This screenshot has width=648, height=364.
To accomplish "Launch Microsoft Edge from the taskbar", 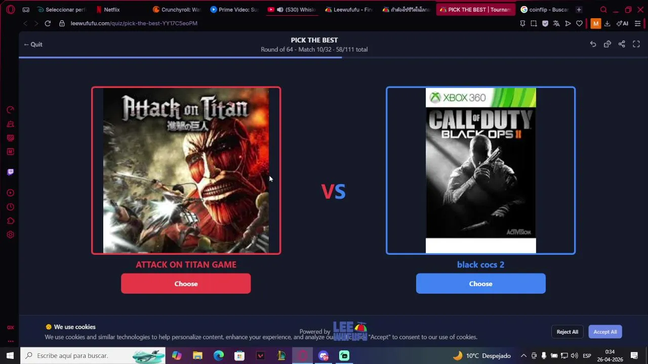I will 218,355.
